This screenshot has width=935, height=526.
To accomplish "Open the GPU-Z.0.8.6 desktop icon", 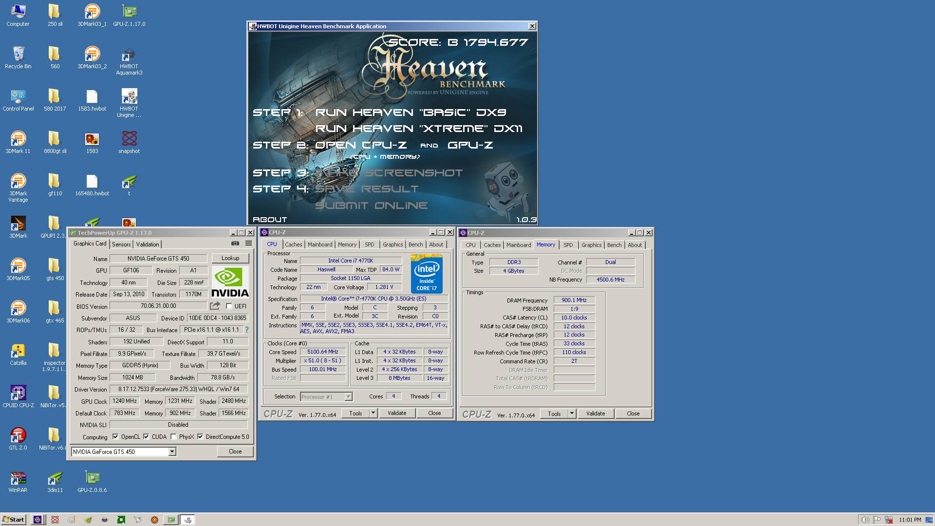I will coord(92,482).
